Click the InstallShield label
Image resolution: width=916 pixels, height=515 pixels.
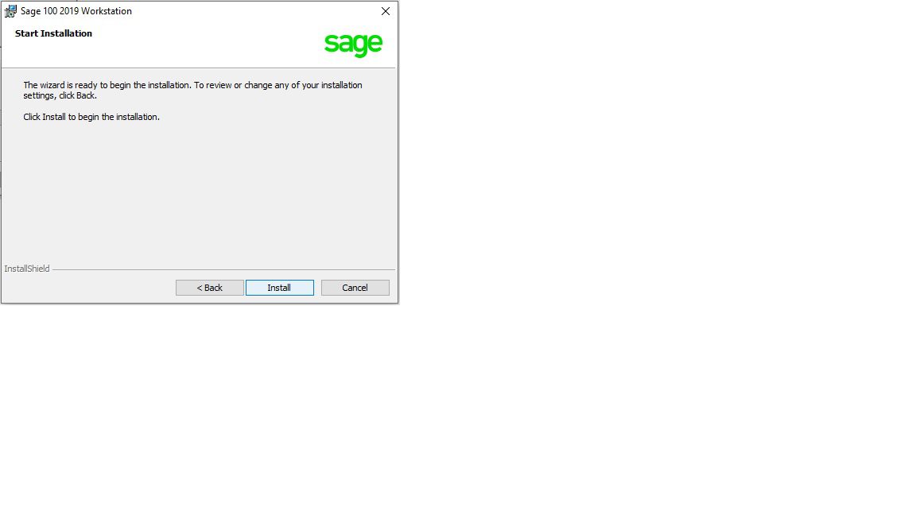(x=27, y=269)
